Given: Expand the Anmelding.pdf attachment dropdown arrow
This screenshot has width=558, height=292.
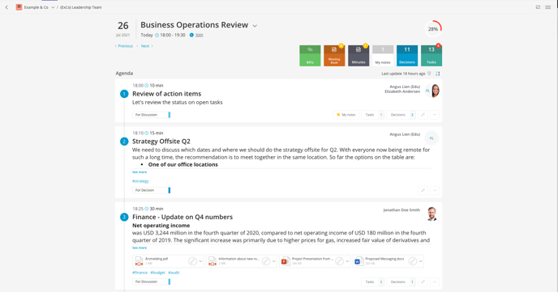Looking at the screenshot, I should (200, 261).
